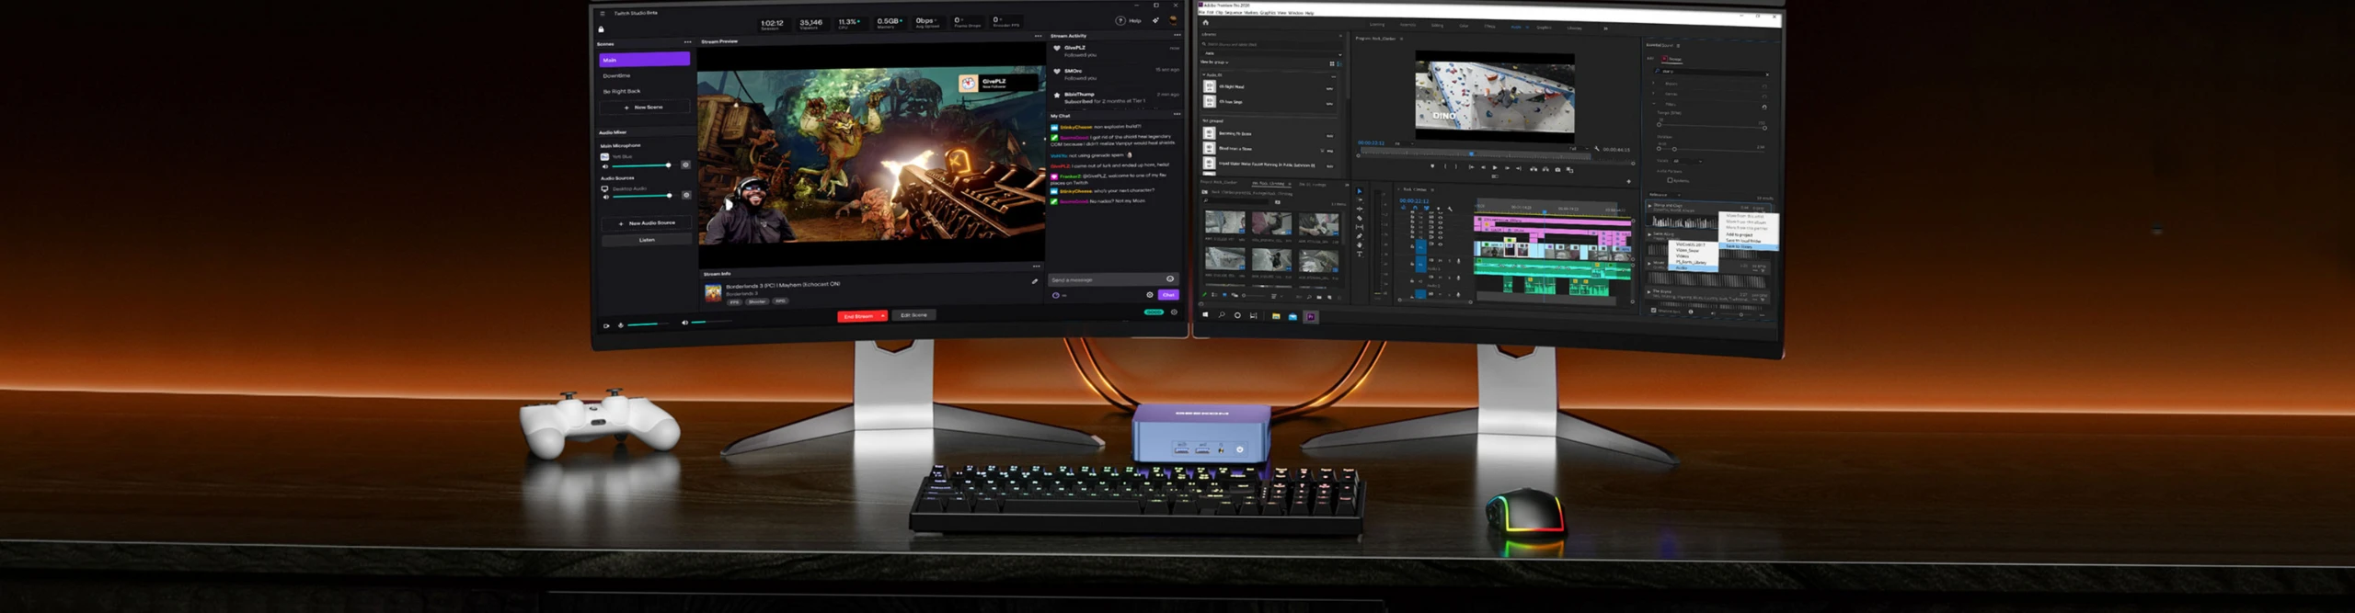Edit stream info with the pencil icon
The height and width of the screenshot is (613, 2355).
pyautogui.click(x=1035, y=281)
